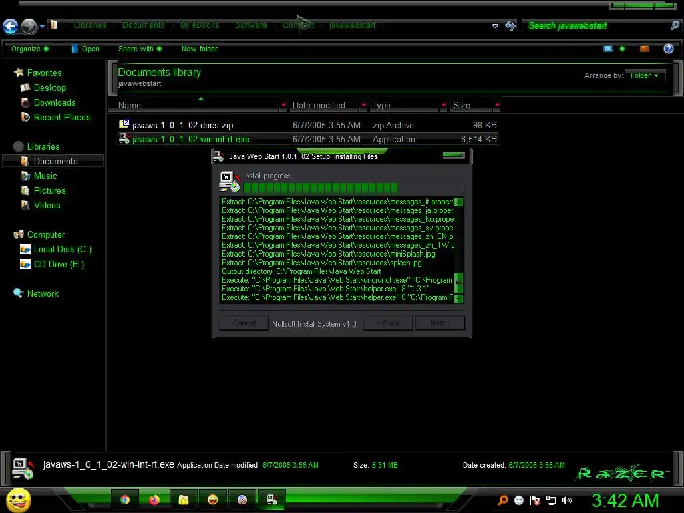The image size is (684, 513).
Task: Select the javaws-1_0_1_02-win-int-rt.exe file
Action: [307, 139]
